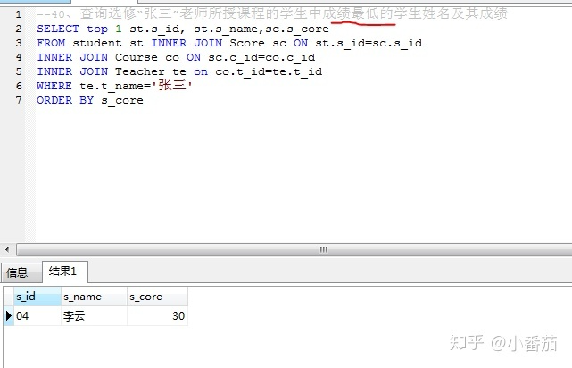
Task: Click the SELECT keyword on line 2
Action: (58, 29)
